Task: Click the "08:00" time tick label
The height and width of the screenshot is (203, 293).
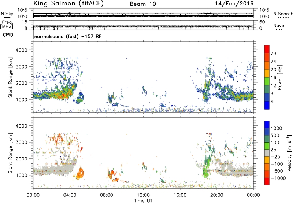Action: (107, 195)
